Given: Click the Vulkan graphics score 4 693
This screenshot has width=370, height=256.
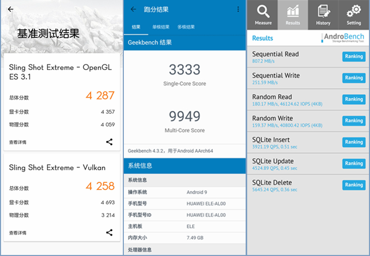Looking at the screenshot, I should coord(108,202).
